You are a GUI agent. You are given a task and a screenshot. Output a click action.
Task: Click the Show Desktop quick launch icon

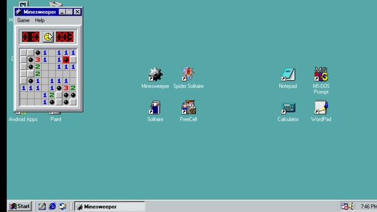[x=42, y=206]
